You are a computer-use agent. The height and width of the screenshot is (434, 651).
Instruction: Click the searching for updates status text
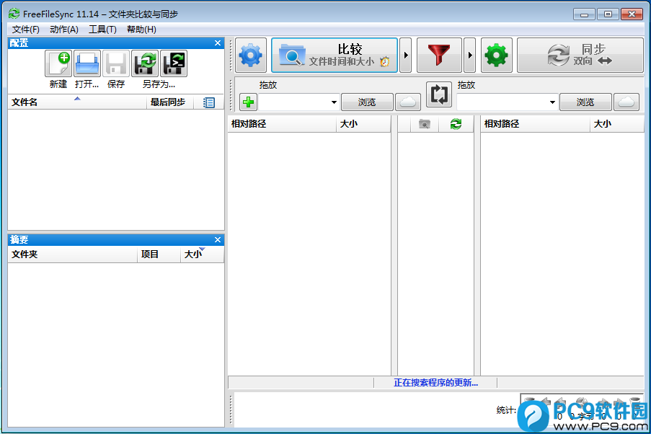coord(435,383)
